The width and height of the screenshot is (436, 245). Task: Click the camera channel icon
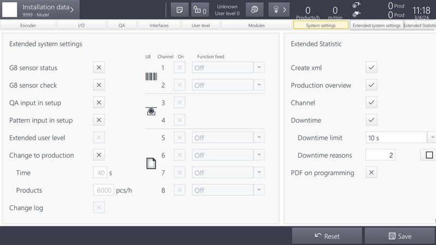152,111
